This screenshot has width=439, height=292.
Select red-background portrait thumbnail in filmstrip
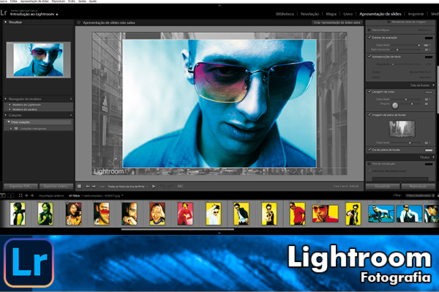click(185, 214)
